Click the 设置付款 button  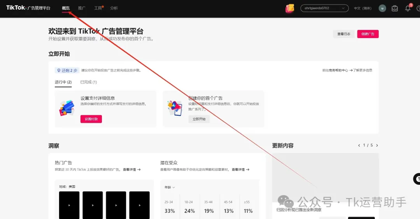(x=91, y=119)
